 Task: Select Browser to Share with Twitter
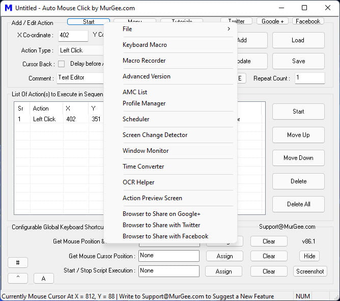pyautogui.click(x=170, y=225)
